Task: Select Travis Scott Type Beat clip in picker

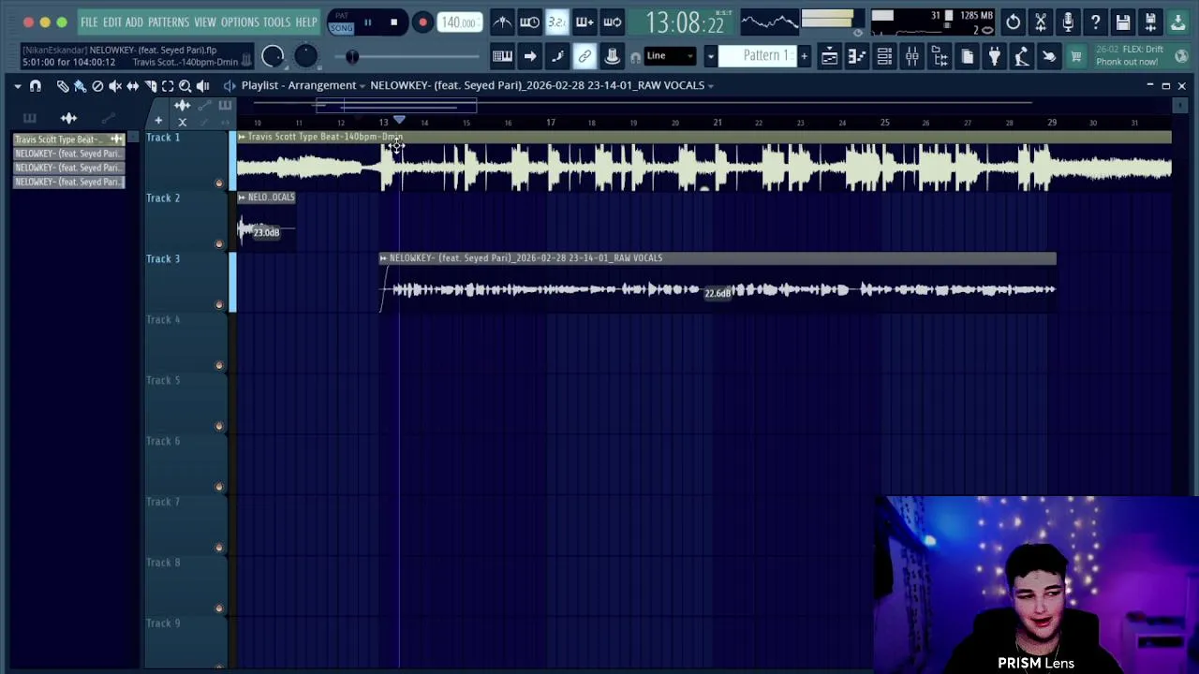Action: tap(69, 139)
